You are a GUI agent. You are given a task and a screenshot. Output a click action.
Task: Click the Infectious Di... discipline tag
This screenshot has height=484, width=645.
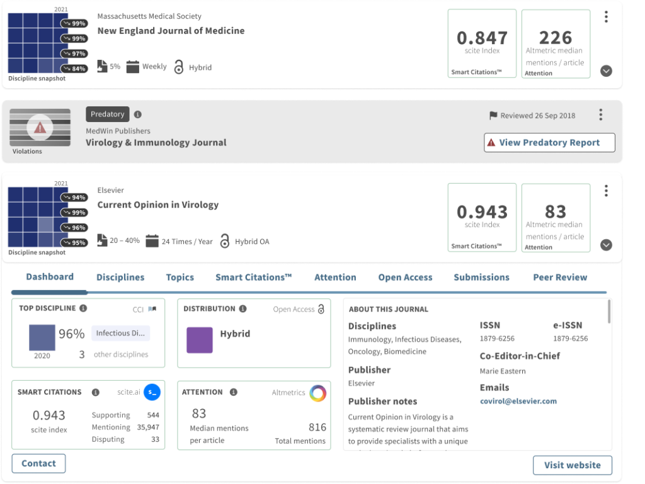(120, 333)
